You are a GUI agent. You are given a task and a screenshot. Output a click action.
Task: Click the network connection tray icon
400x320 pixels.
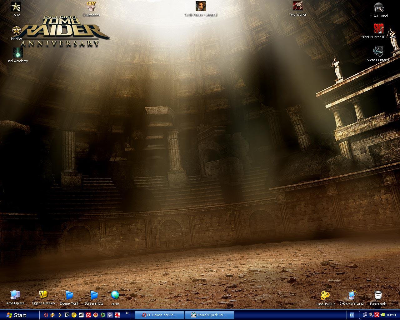click(x=365, y=315)
